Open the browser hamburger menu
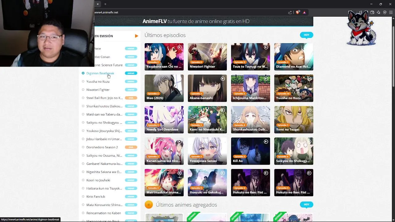395x222 pixels. click(x=391, y=12)
